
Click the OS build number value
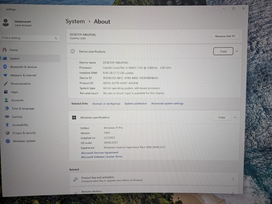click(110, 143)
